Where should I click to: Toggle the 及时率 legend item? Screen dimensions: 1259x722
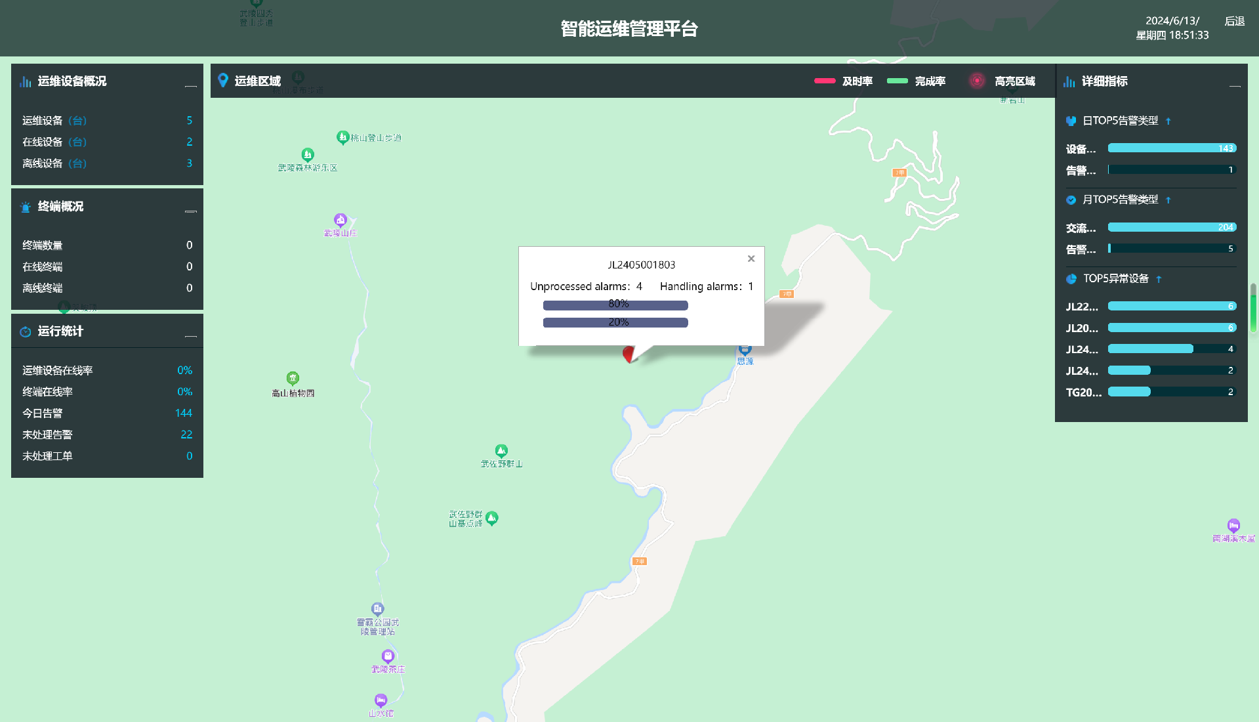(x=843, y=81)
